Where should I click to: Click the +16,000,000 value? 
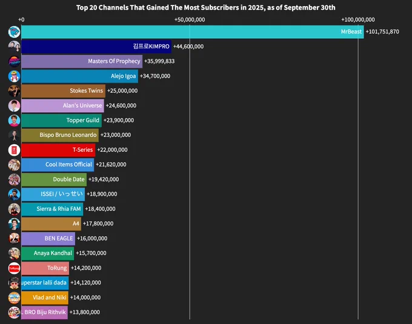coord(92,239)
